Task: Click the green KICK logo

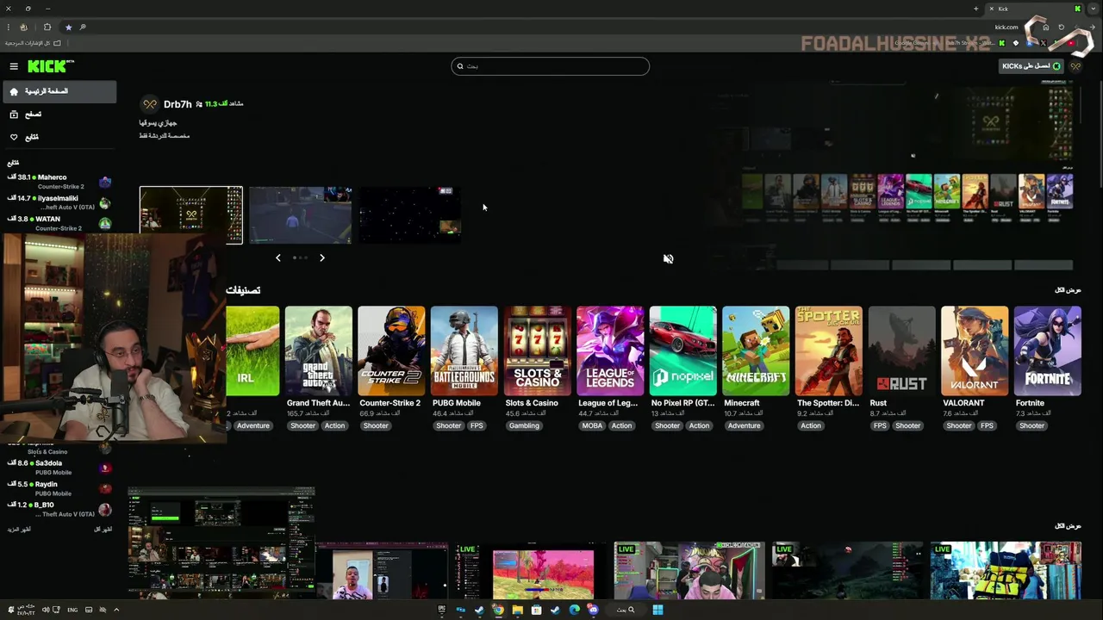Action: [x=51, y=66]
